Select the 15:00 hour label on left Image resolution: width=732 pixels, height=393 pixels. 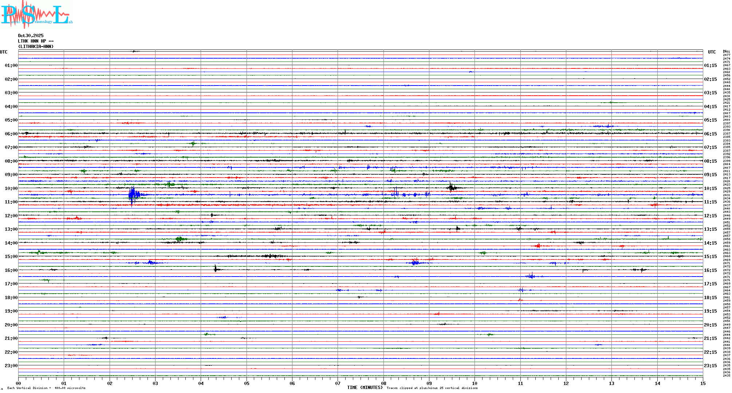point(11,257)
